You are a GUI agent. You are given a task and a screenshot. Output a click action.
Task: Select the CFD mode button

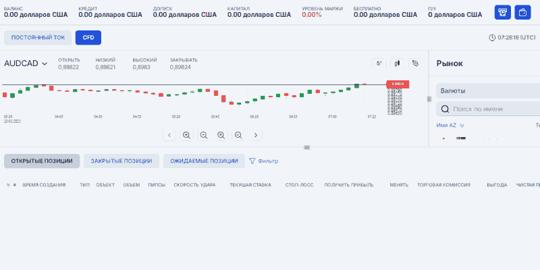coord(88,38)
